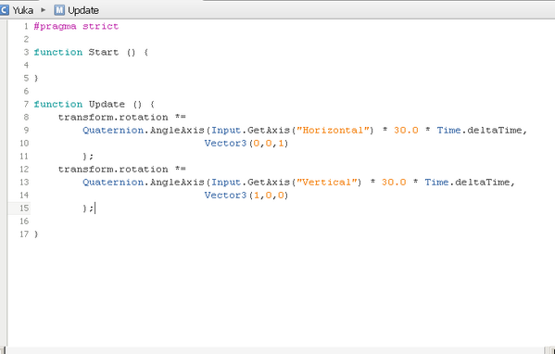This screenshot has height=354, width=555.
Task: Click the Yuka class icon in breadcrumb
Action: coord(4,10)
